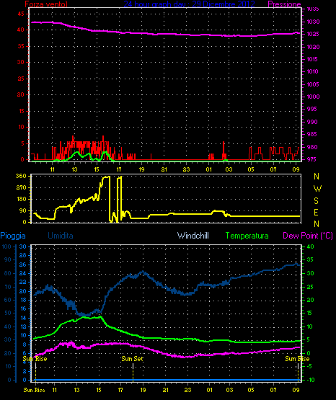336x400 pixels.
Task: Click hour label 01 under the wind graph
Action: click(209, 169)
